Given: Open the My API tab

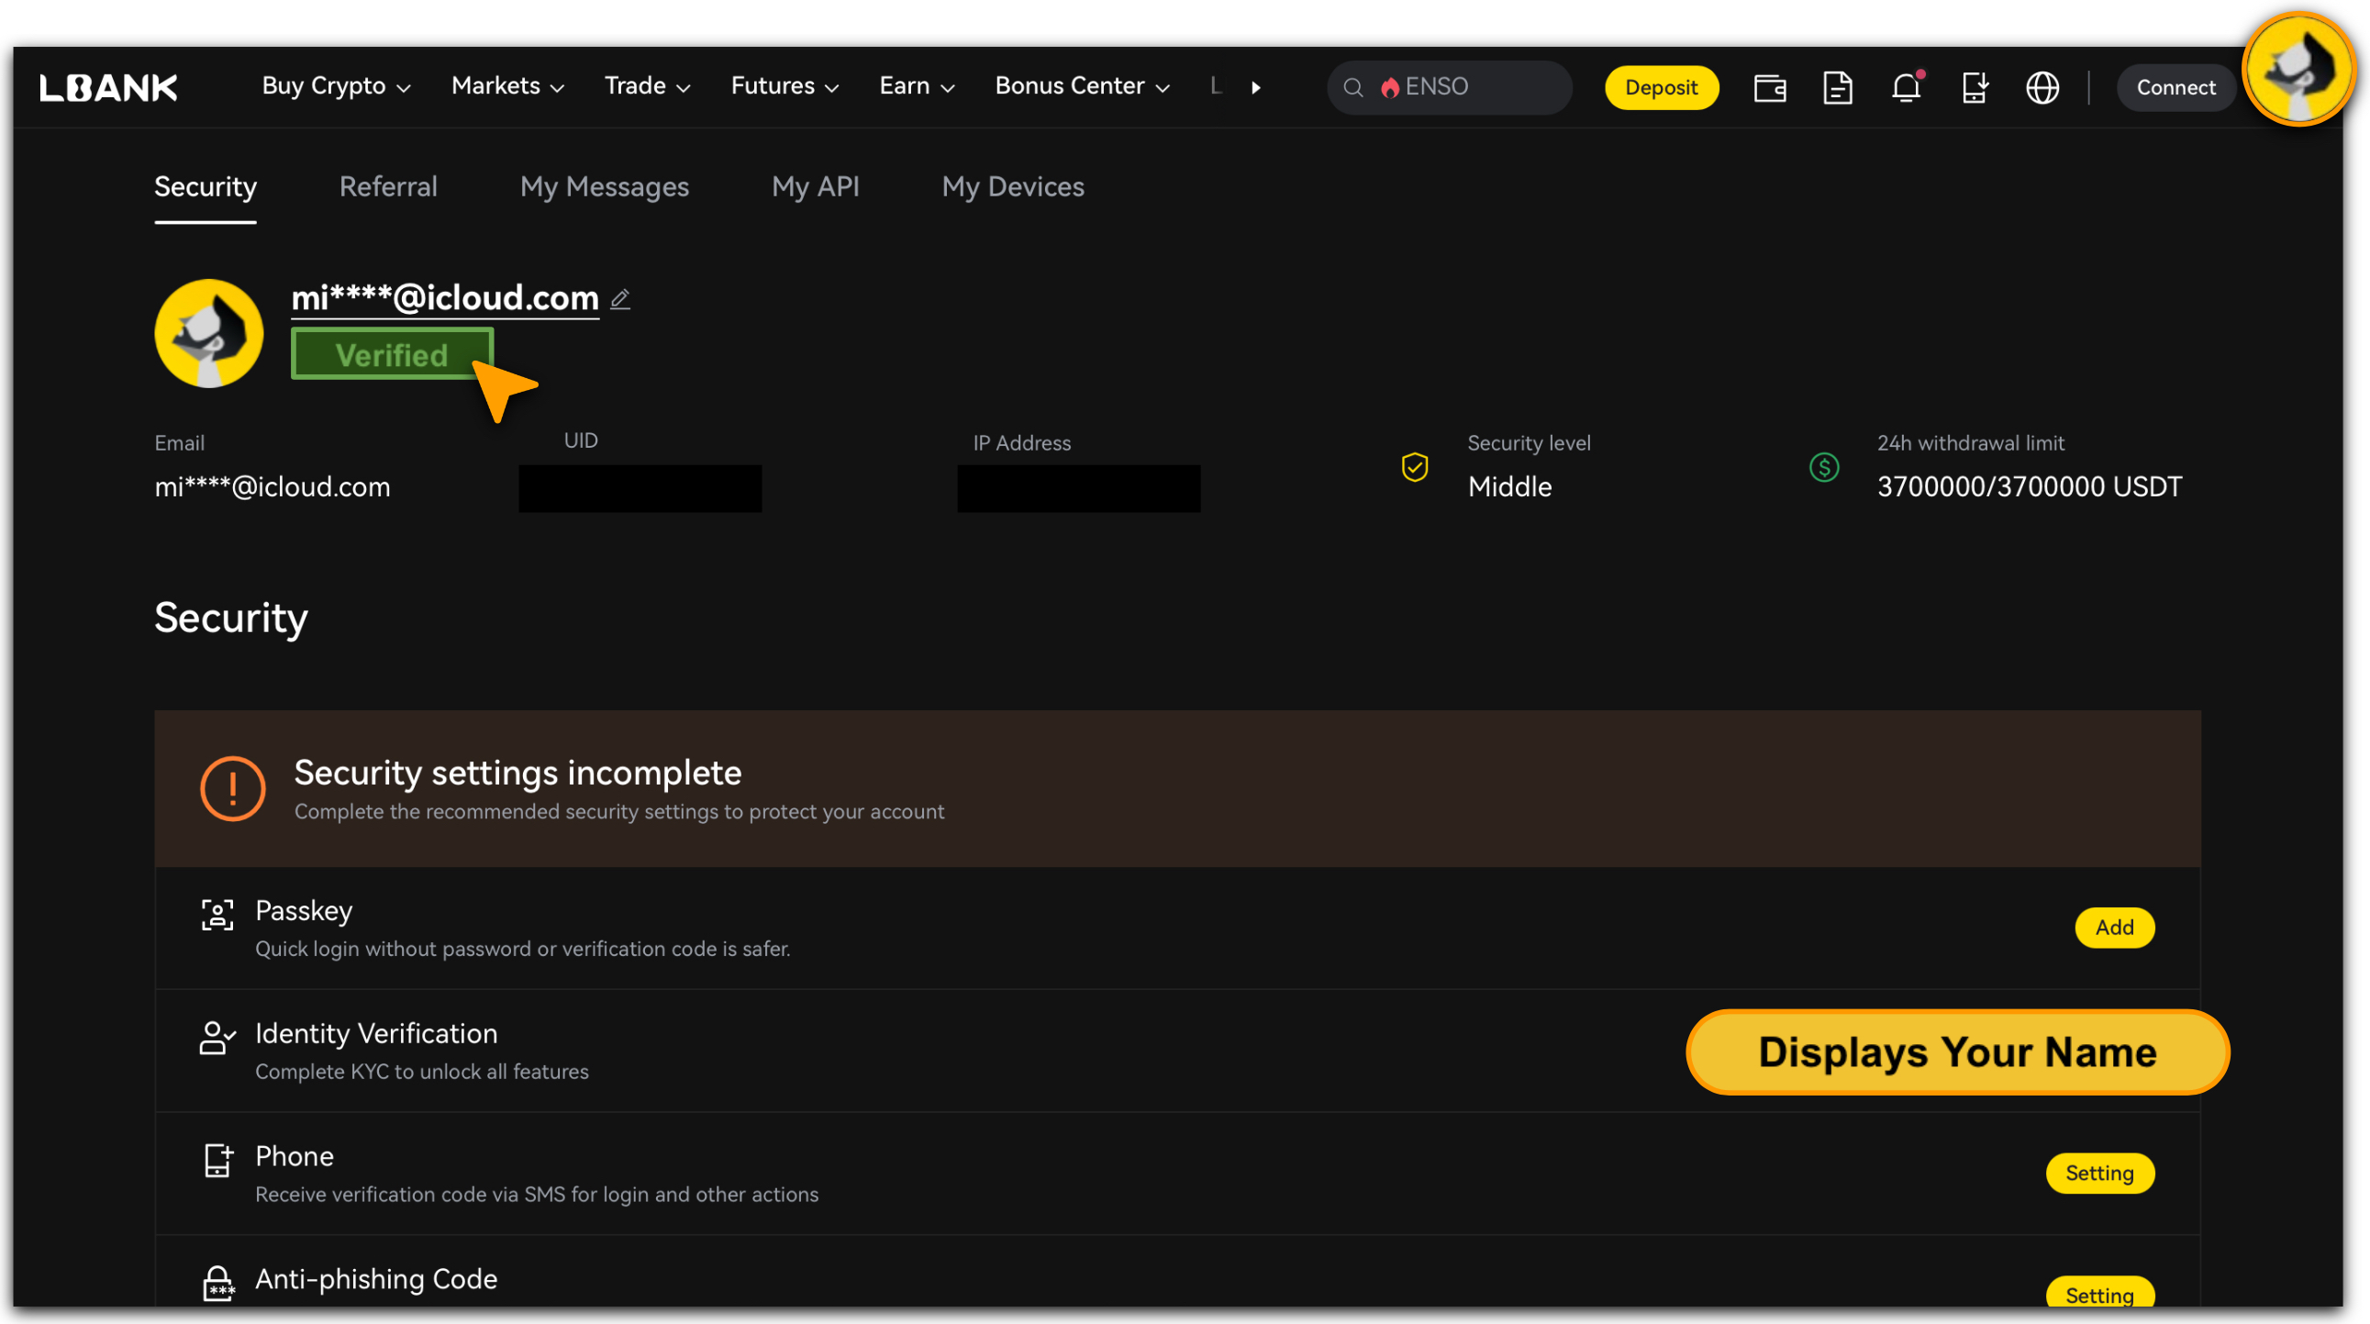Looking at the screenshot, I should click(x=814, y=187).
